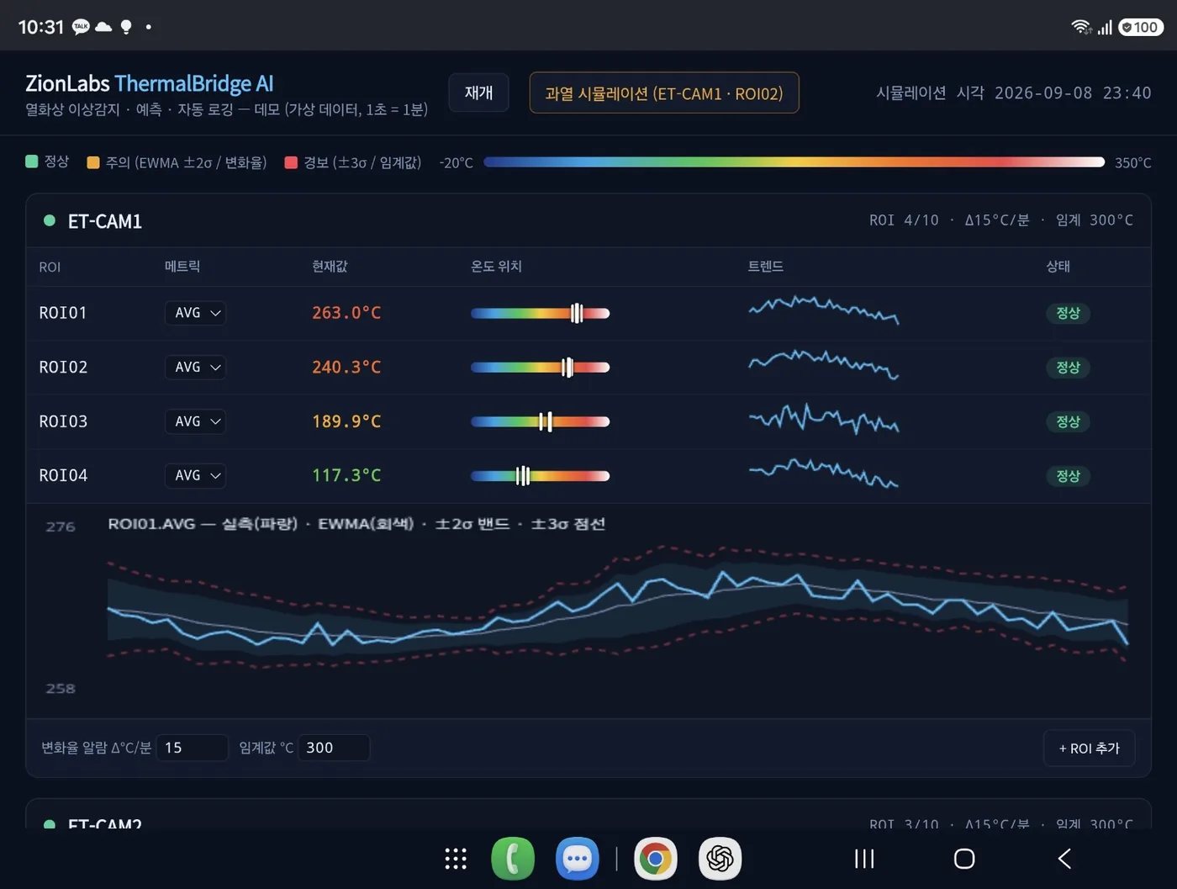This screenshot has width=1177, height=889.
Task: Click ROI01 temperature position slider bar
Action: tap(540, 313)
